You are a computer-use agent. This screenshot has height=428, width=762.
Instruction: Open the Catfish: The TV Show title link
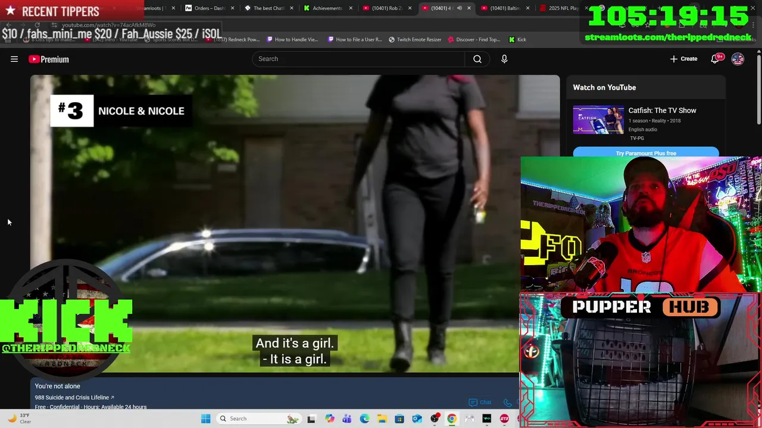[662, 111]
